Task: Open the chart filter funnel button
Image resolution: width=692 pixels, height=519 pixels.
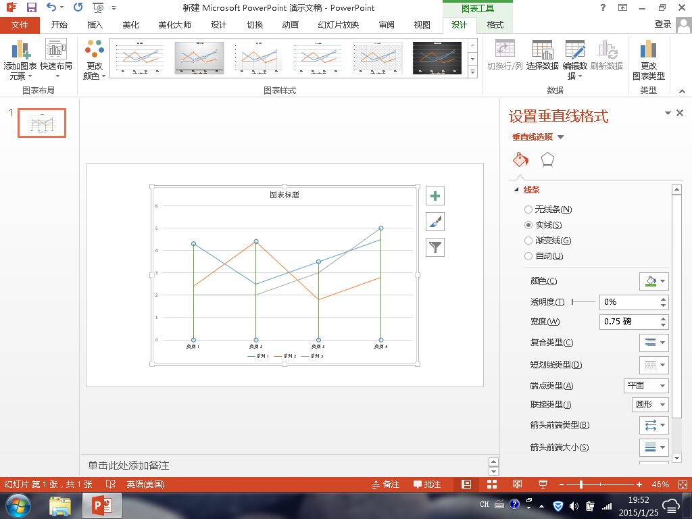Action: pos(435,247)
